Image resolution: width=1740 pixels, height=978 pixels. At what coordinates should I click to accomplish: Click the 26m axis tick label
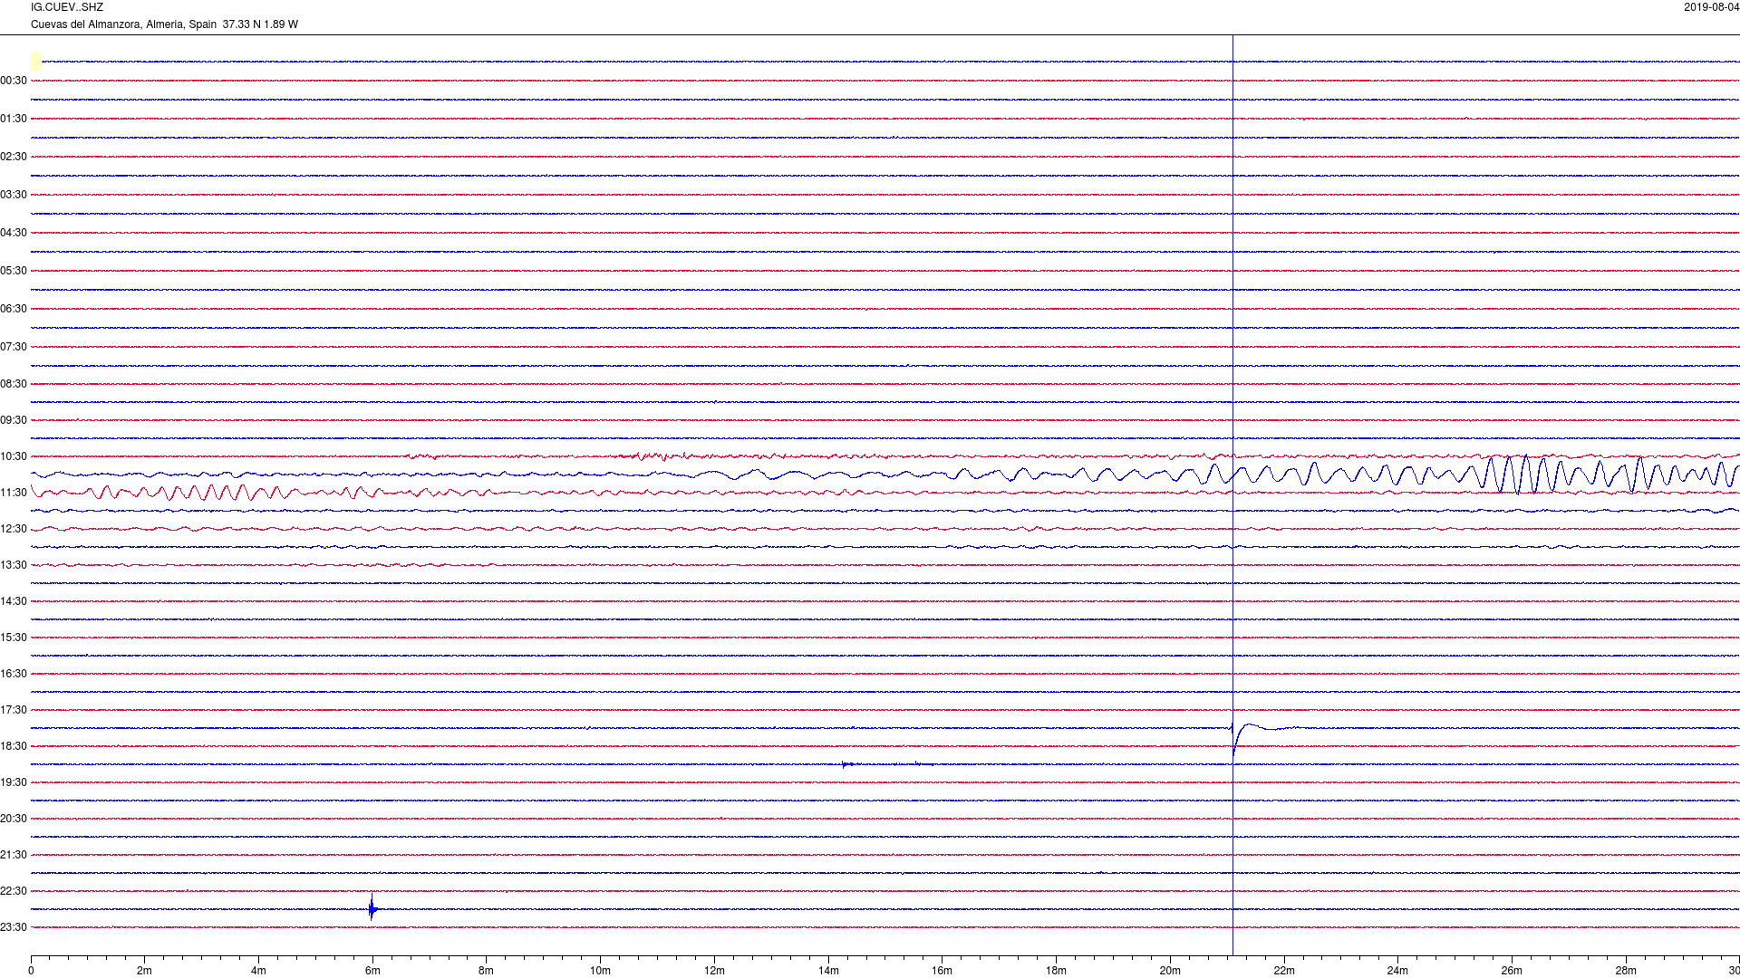point(1512,971)
